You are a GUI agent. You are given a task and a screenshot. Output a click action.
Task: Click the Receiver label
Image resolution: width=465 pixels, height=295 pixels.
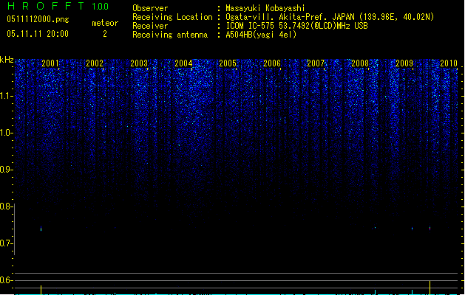coord(150,26)
